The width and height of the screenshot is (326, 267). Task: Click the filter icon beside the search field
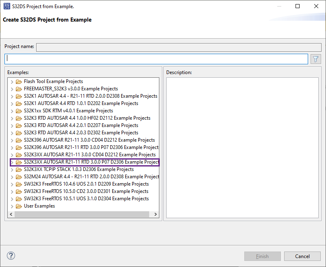click(315, 59)
